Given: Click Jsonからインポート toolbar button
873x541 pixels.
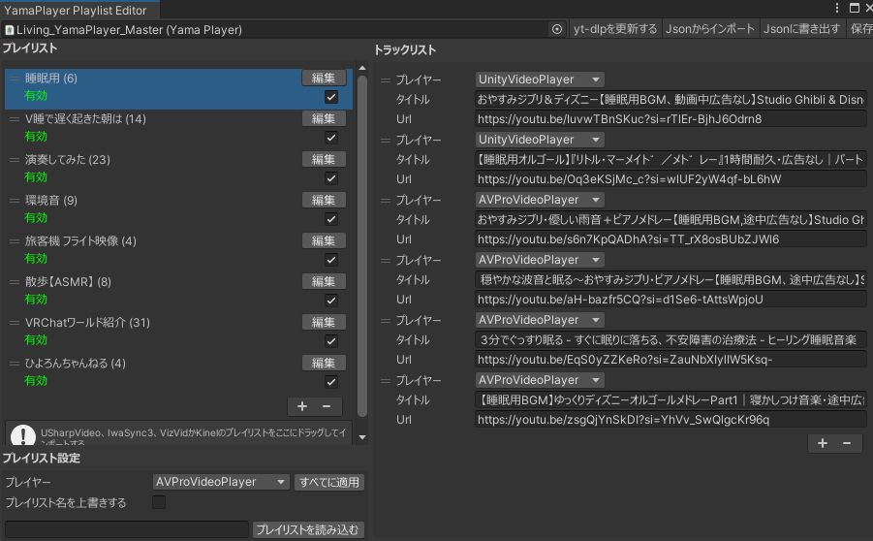Looking at the screenshot, I should pos(710,29).
